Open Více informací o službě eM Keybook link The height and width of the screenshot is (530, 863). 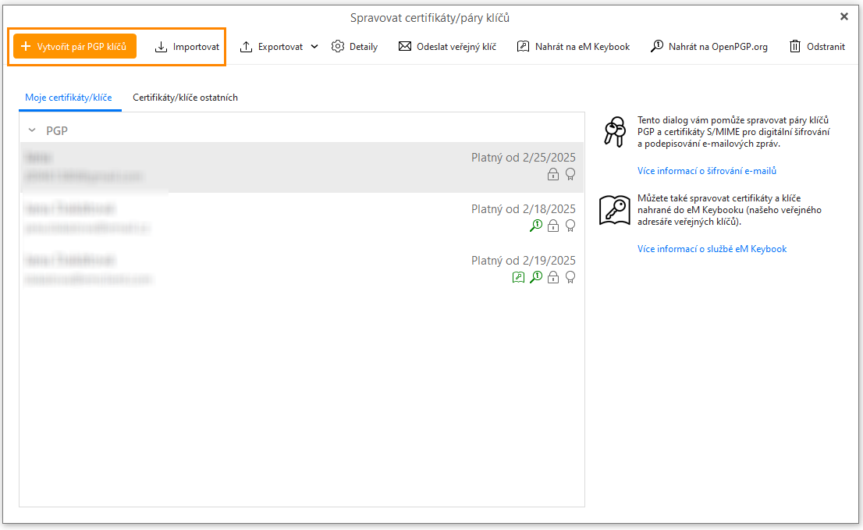pyautogui.click(x=712, y=249)
